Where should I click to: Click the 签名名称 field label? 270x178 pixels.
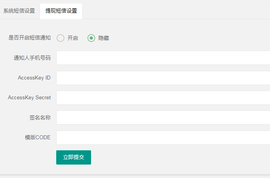tap(40, 117)
